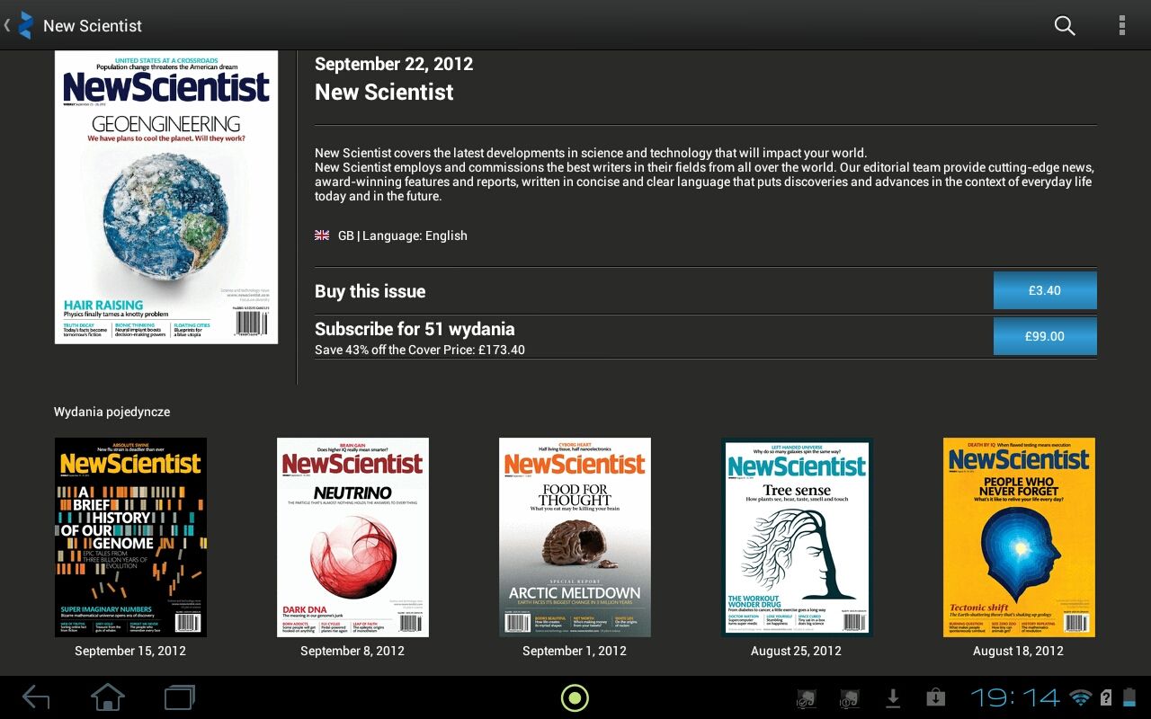Tap the 'September 8, 2012' date label
Image resolution: width=1151 pixels, height=719 pixels.
point(352,651)
